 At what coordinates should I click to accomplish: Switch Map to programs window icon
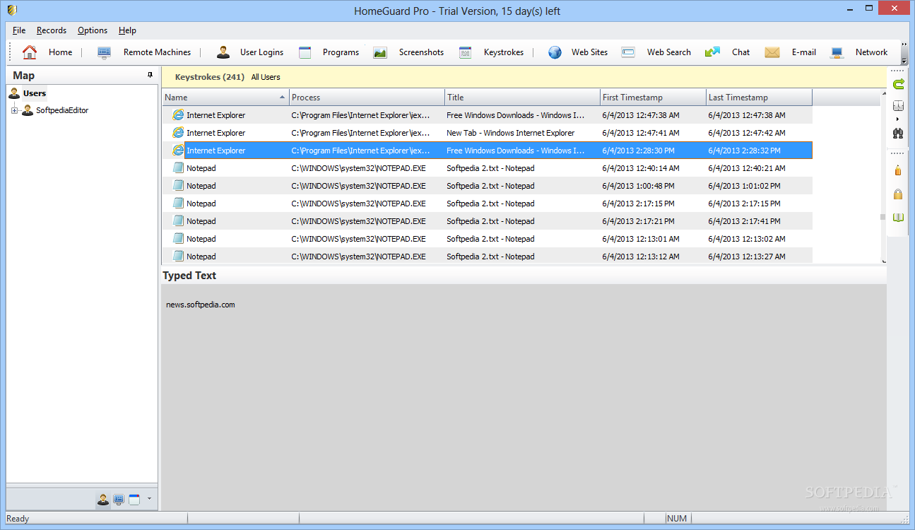pos(134,500)
